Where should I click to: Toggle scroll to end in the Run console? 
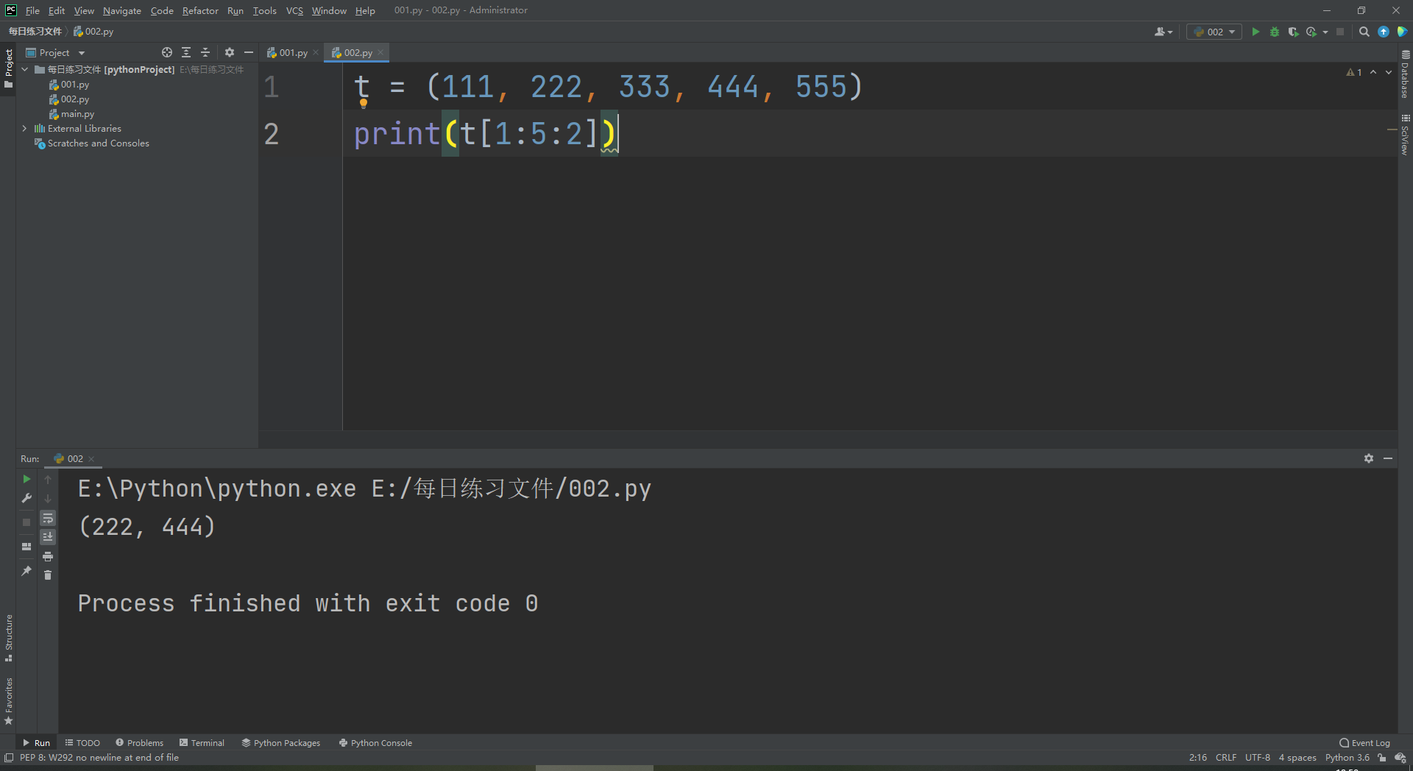[x=48, y=537]
